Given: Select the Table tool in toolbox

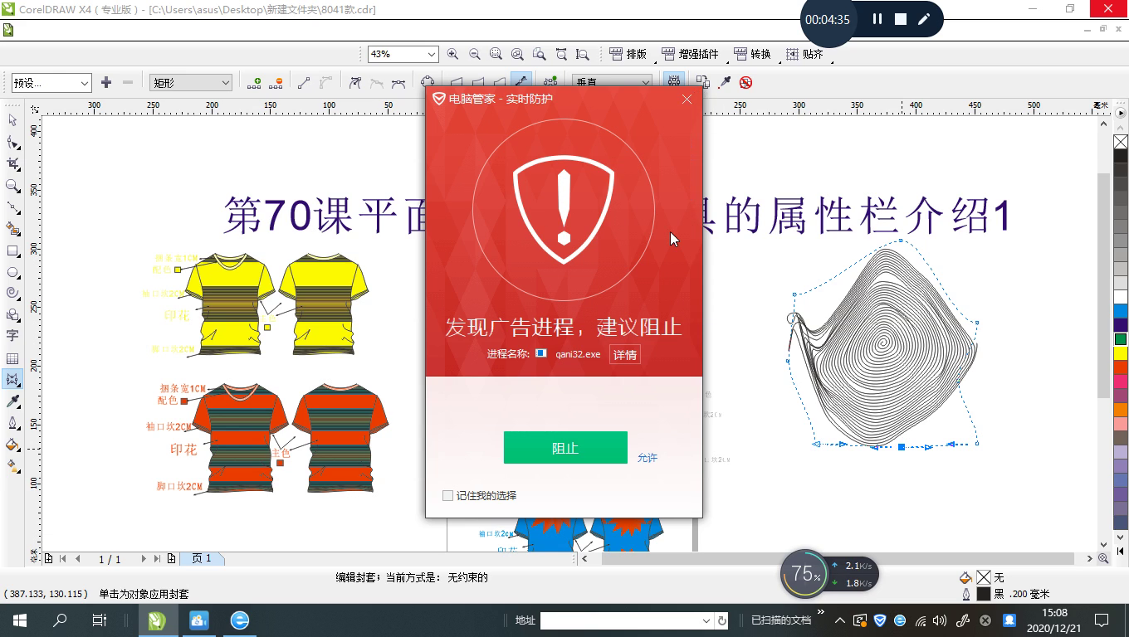Looking at the screenshot, I should click(x=12, y=358).
